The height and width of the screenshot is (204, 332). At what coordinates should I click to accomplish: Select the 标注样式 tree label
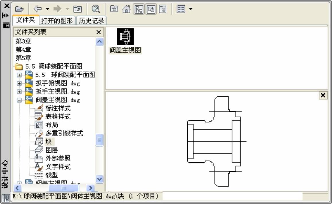click(58, 108)
